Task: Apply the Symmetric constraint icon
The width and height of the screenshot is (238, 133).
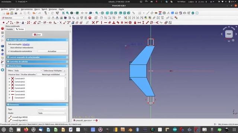Action: [126, 23]
